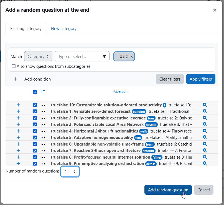The height and width of the screenshot is (205, 224).
Task: Click plus icon beside Add condition
Action: [x=15, y=79]
